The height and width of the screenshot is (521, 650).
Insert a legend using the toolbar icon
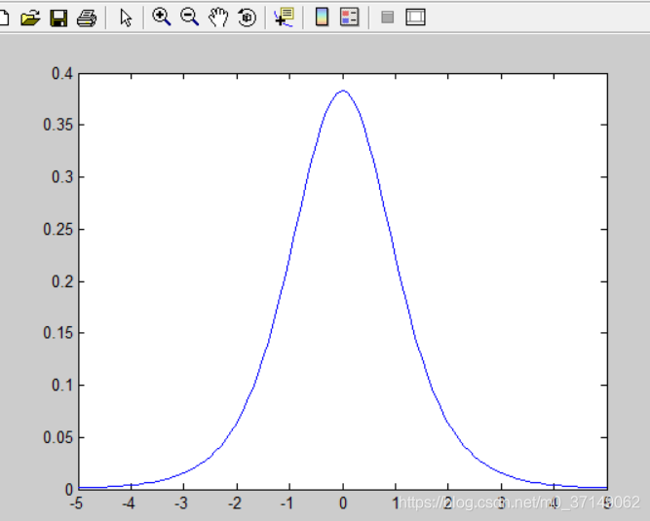pyautogui.click(x=349, y=17)
